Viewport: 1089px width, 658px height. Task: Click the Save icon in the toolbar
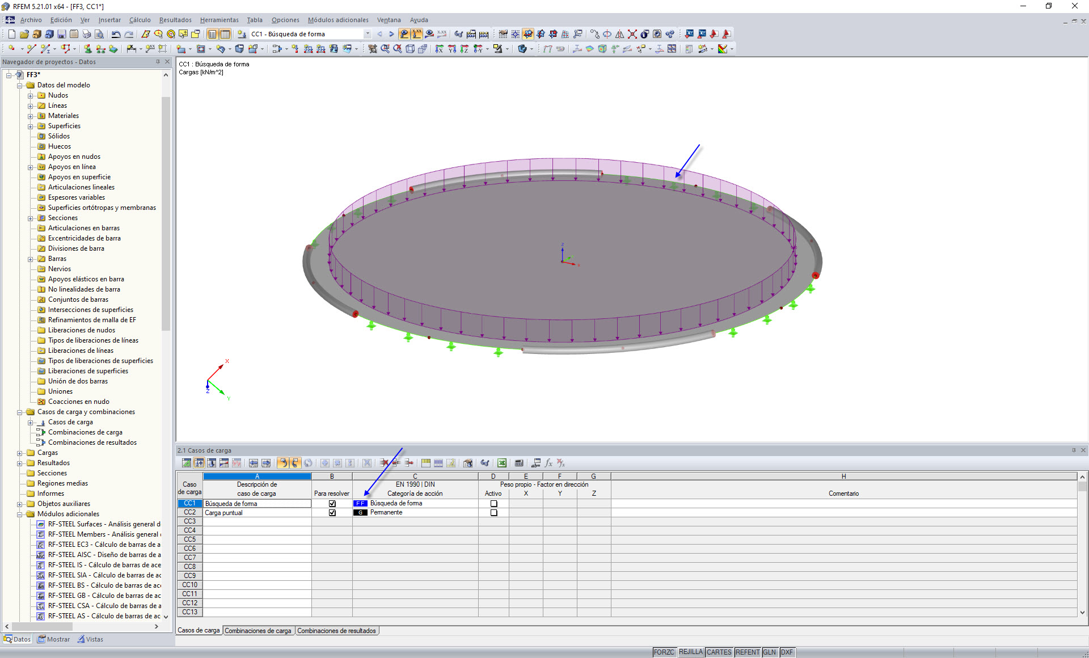[x=61, y=34]
